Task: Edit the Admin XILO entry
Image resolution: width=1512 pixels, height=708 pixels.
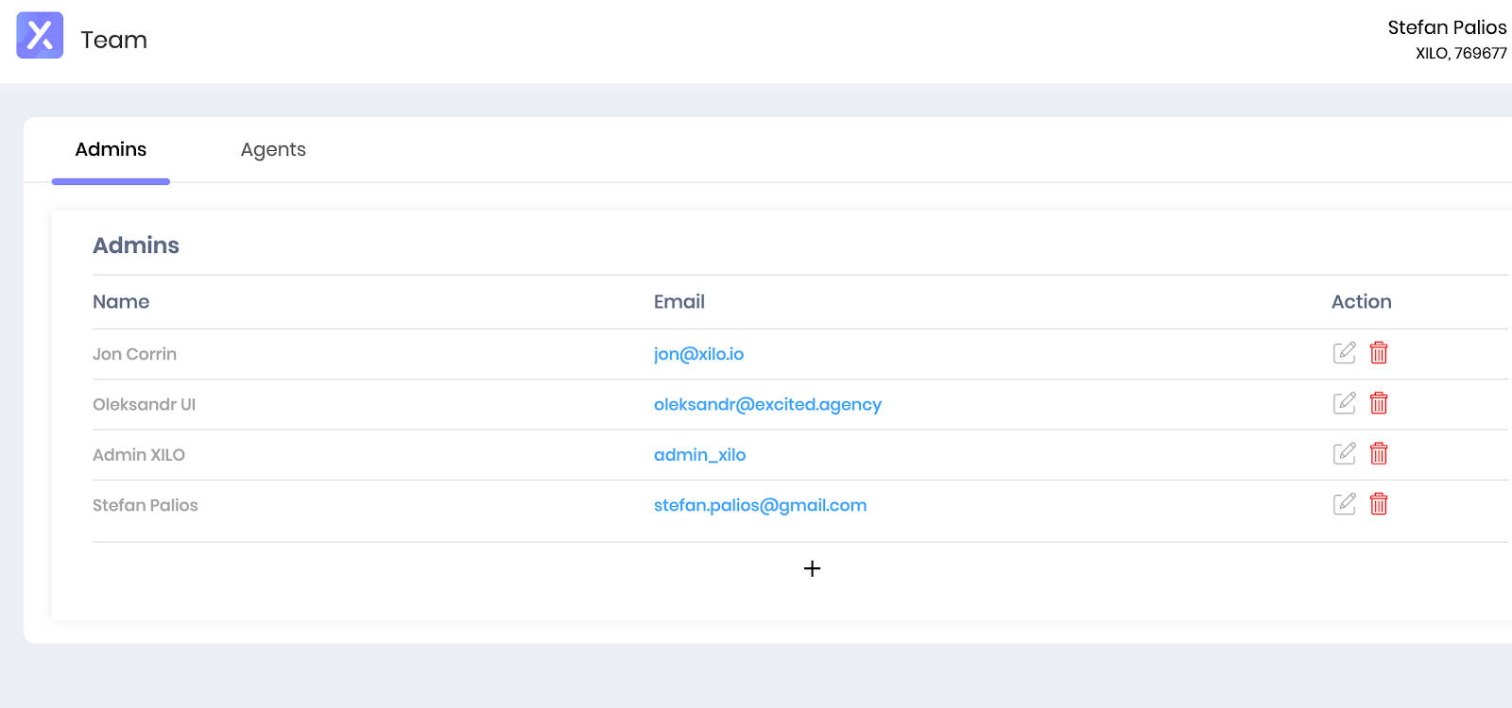Action: coord(1344,454)
